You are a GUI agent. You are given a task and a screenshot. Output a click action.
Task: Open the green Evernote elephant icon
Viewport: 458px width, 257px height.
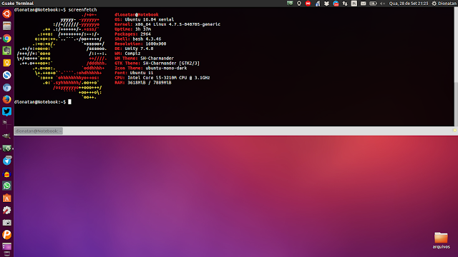pos(6,51)
